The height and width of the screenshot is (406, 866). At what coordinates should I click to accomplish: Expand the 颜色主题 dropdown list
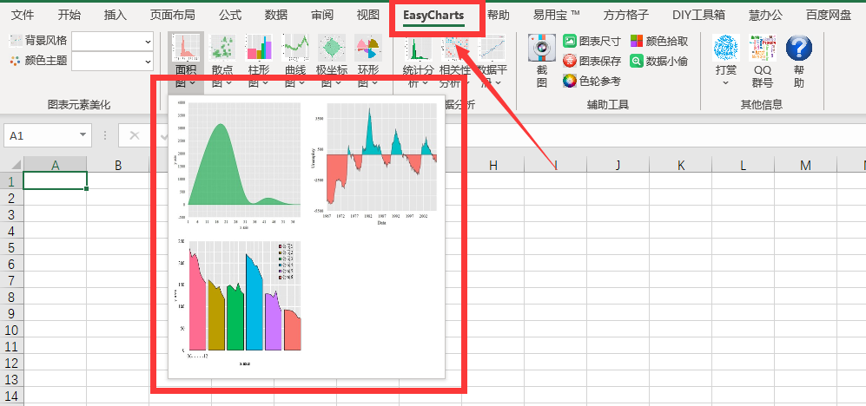112,62
